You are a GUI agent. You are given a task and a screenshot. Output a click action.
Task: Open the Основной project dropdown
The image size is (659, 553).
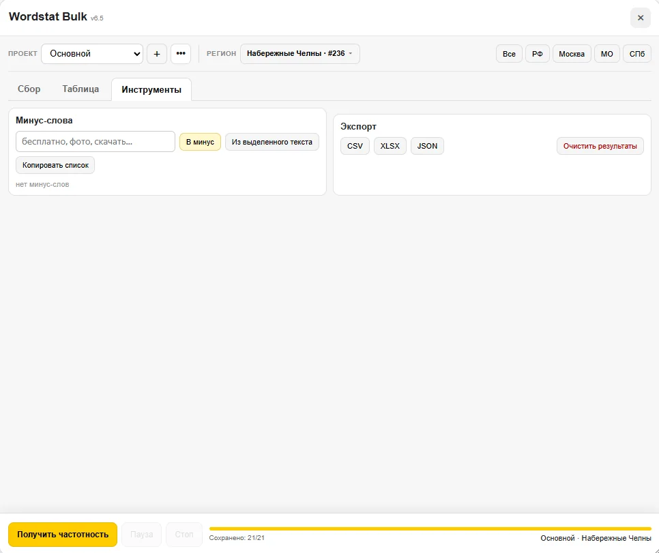tap(92, 54)
